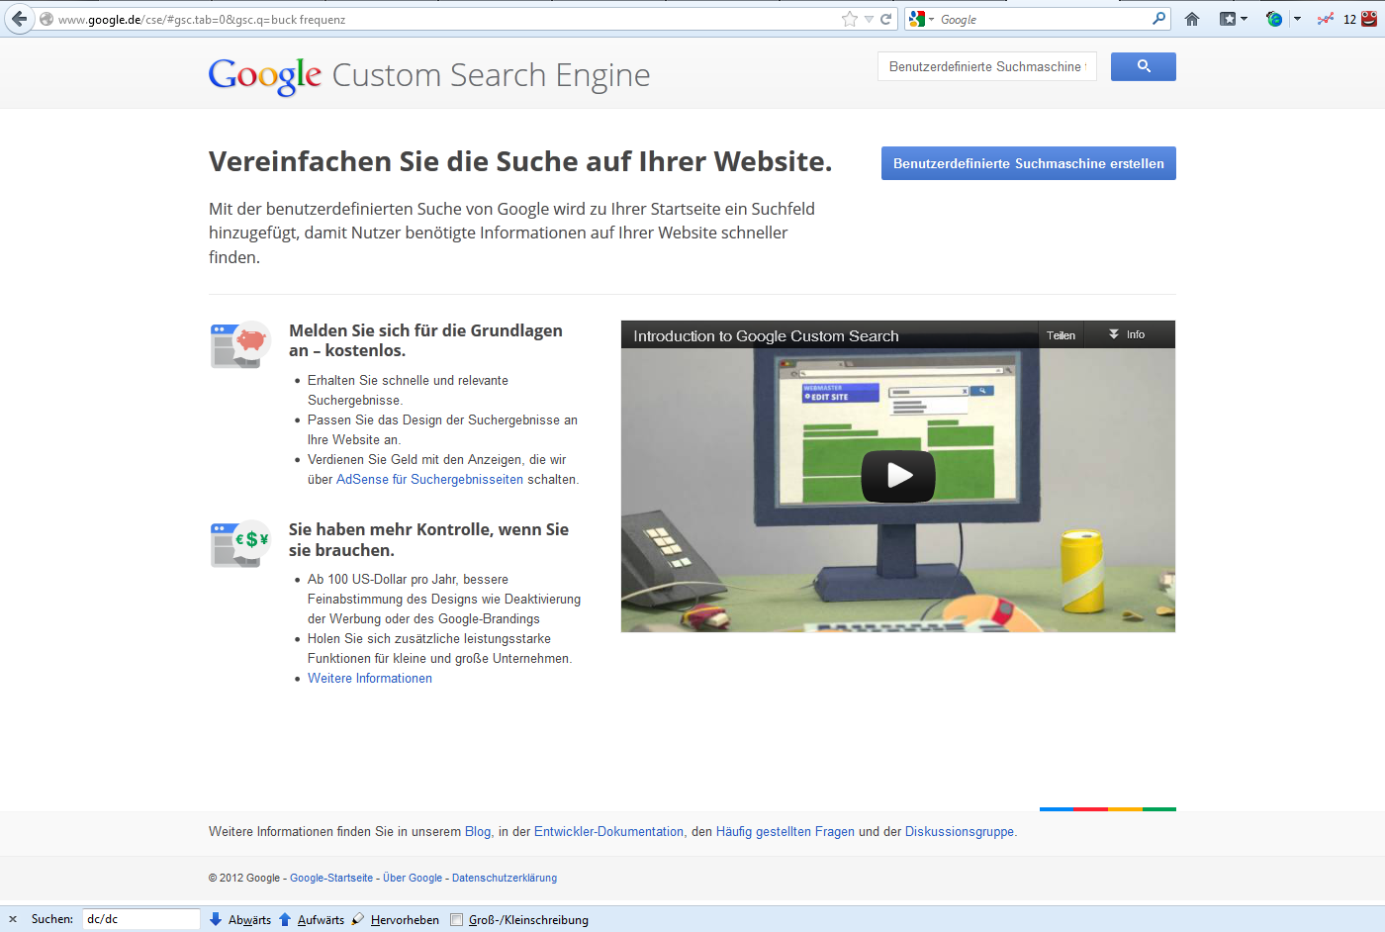
Task: Click the Suchen find field containing dc/dc
Action: [x=140, y=919]
